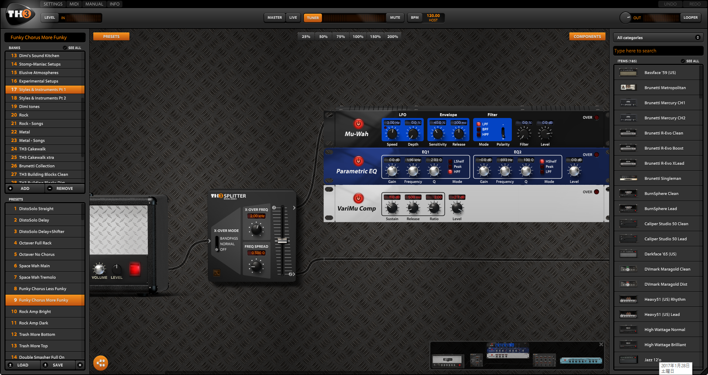Toggle the splitter X-OVER MODE switch
Viewport: 708px width, 375px height.
pyautogui.click(x=217, y=244)
